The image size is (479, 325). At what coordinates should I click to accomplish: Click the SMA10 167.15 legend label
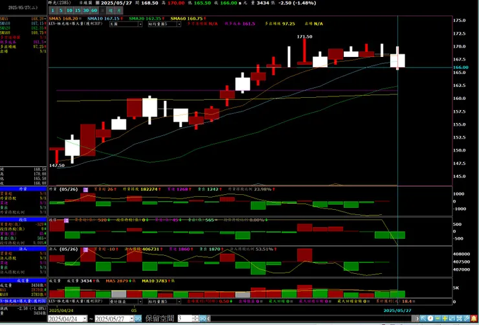click(x=103, y=19)
